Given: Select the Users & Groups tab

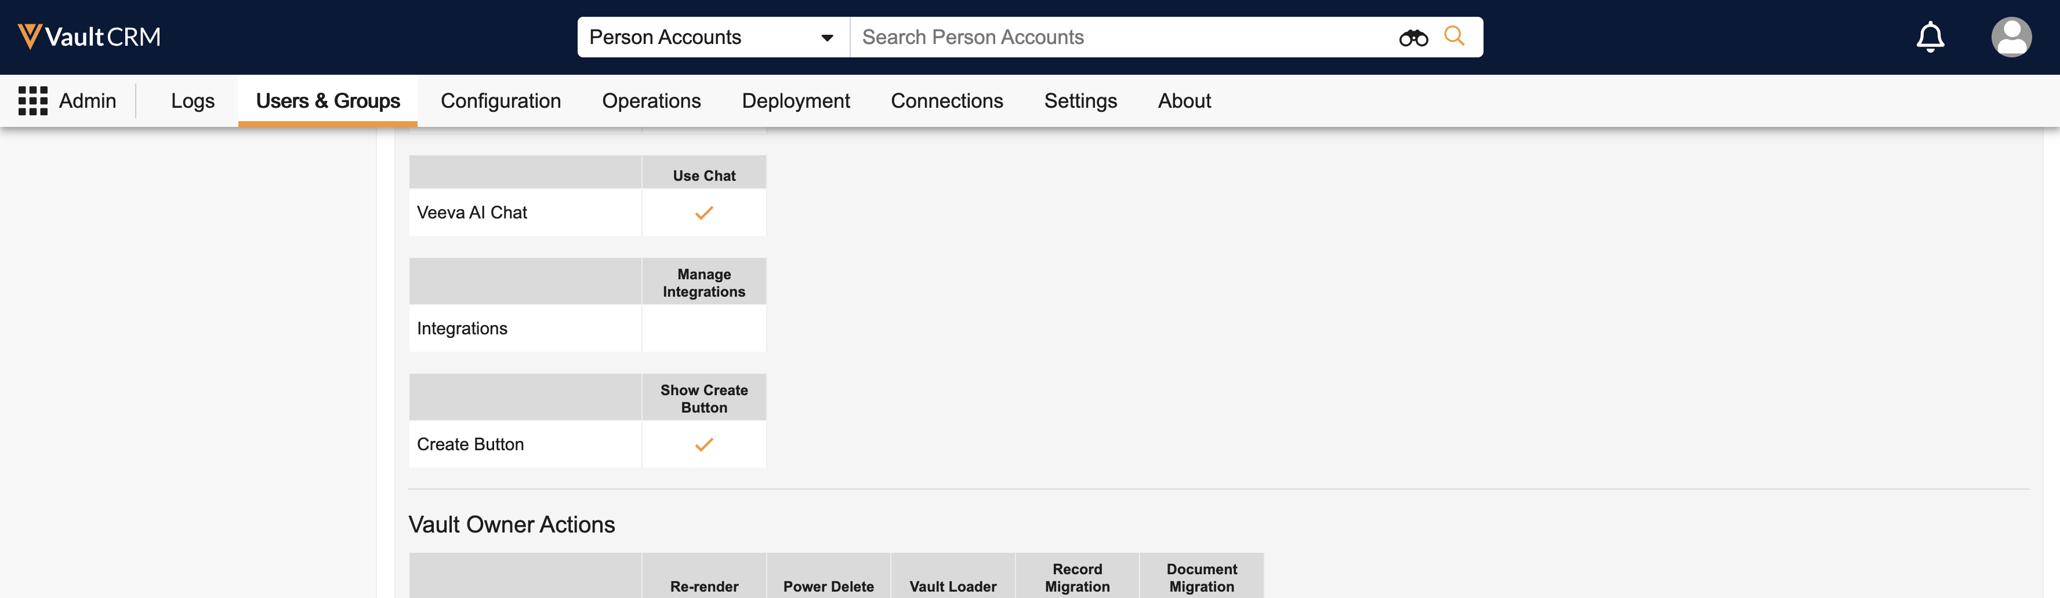Looking at the screenshot, I should click(x=328, y=101).
